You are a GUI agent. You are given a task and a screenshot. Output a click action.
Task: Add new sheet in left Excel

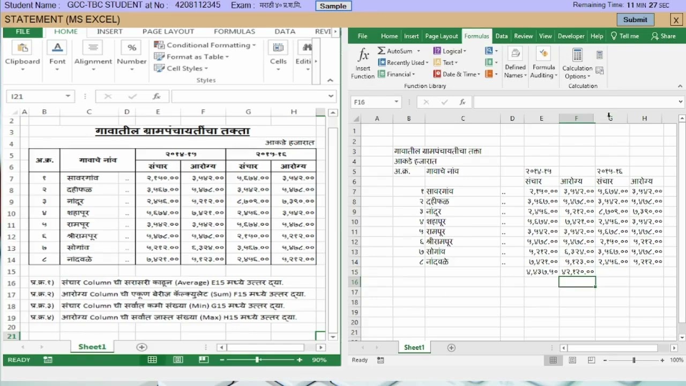point(141,347)
